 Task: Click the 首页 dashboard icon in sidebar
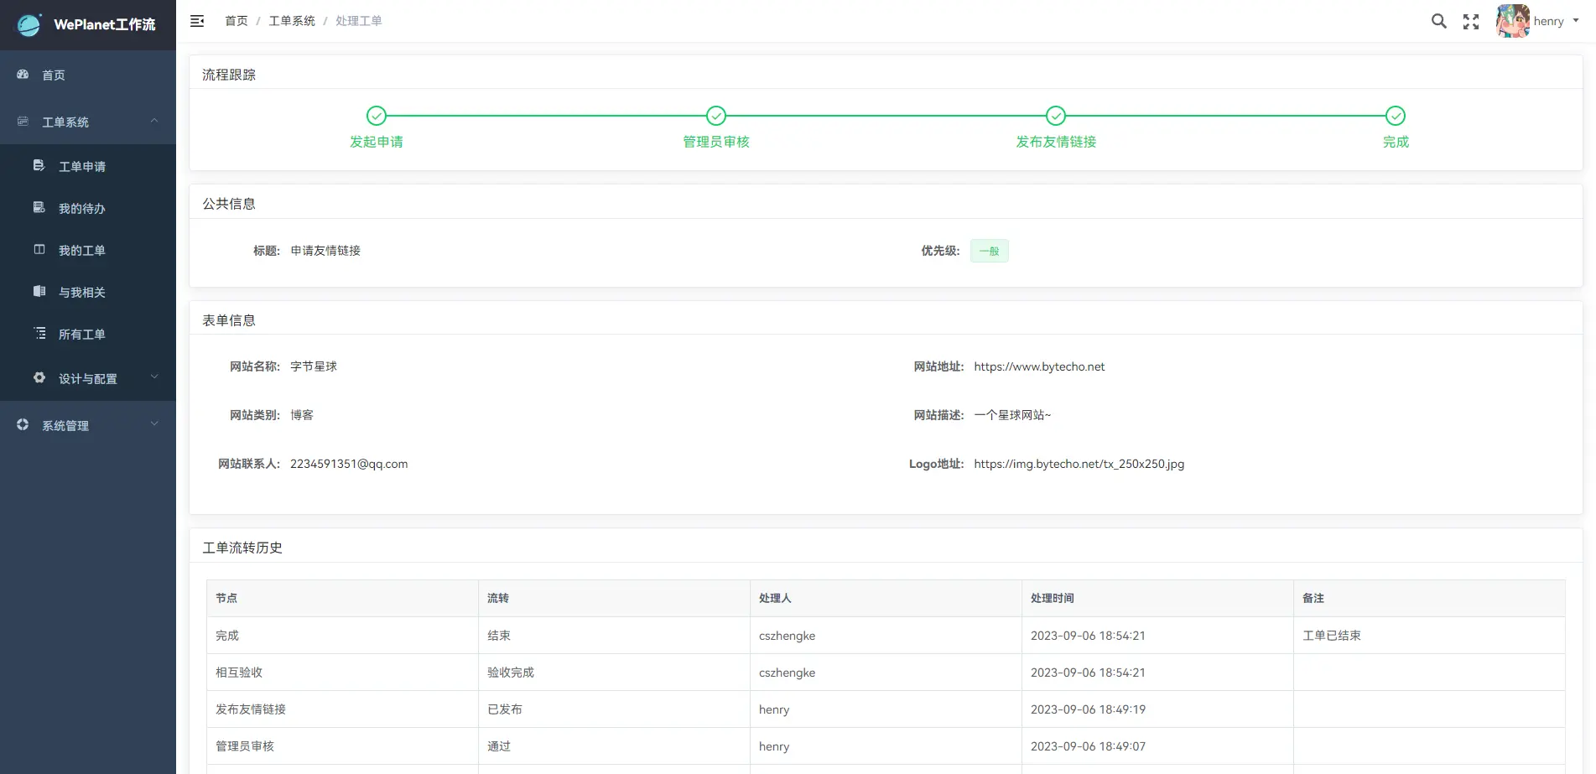click(x=23, y=75)
